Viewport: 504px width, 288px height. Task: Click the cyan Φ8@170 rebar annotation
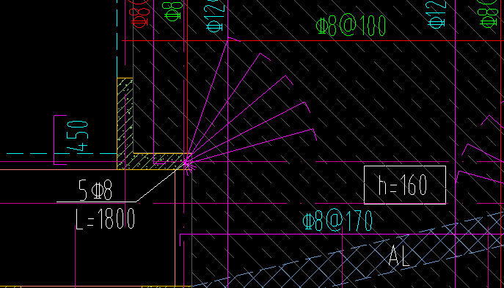337,221
